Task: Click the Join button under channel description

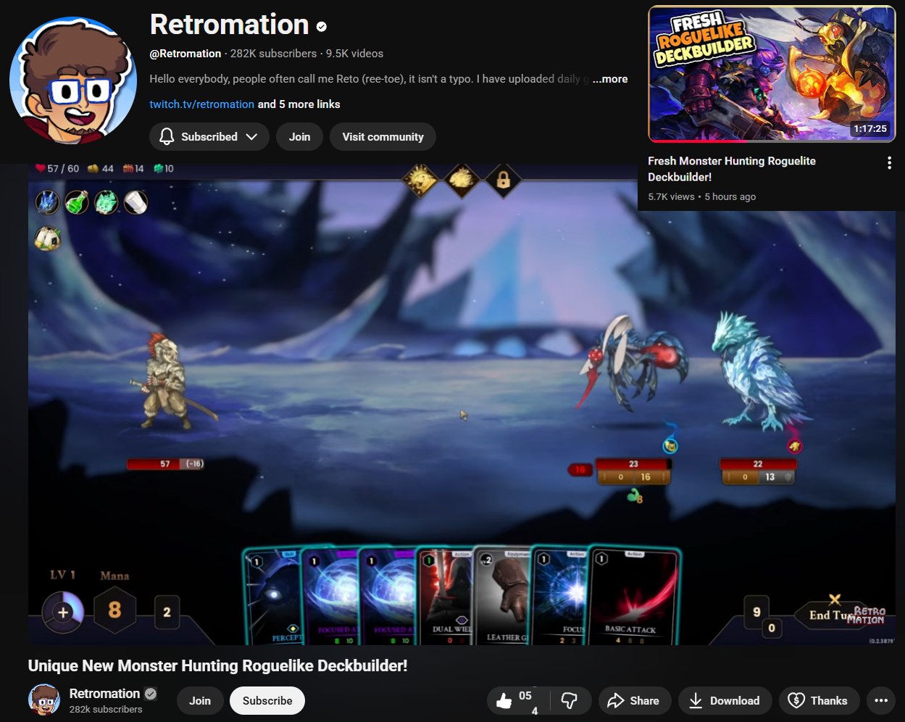Action: click(x=300, y=137)
